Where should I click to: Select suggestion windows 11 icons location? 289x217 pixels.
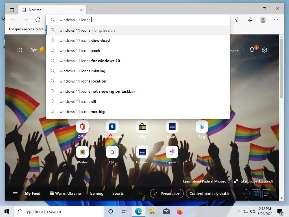pos(138,81)
